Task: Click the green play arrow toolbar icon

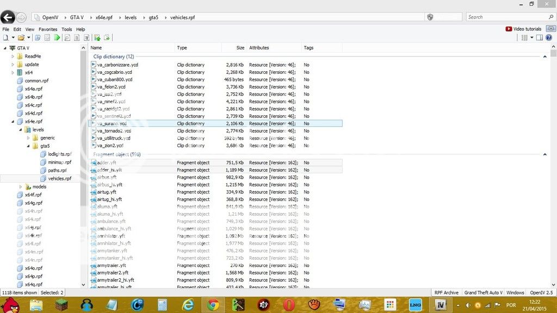Action: pos(57,37)
